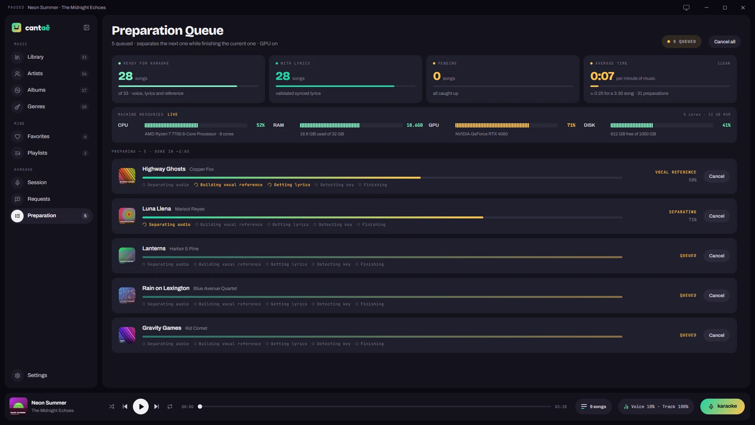Image resolution: width=755 pixels, height=425 pixels.
Task: Select Ready for Karaoke stats card
Action: tap(188, 79)
